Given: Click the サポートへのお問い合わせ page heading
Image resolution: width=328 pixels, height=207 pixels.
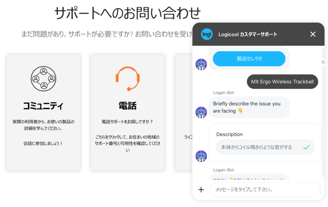Looking at the screenshot, I should [127, 13].
